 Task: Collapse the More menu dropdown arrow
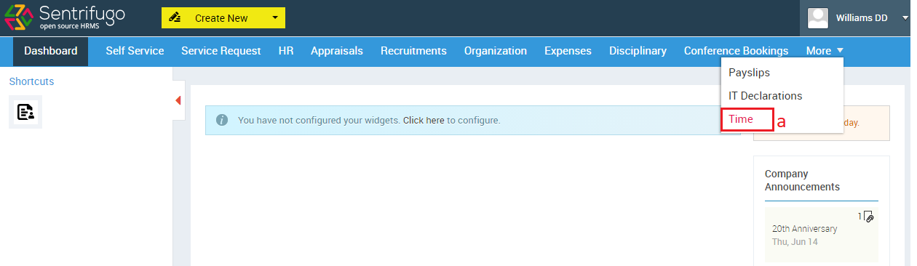(841, 51)
